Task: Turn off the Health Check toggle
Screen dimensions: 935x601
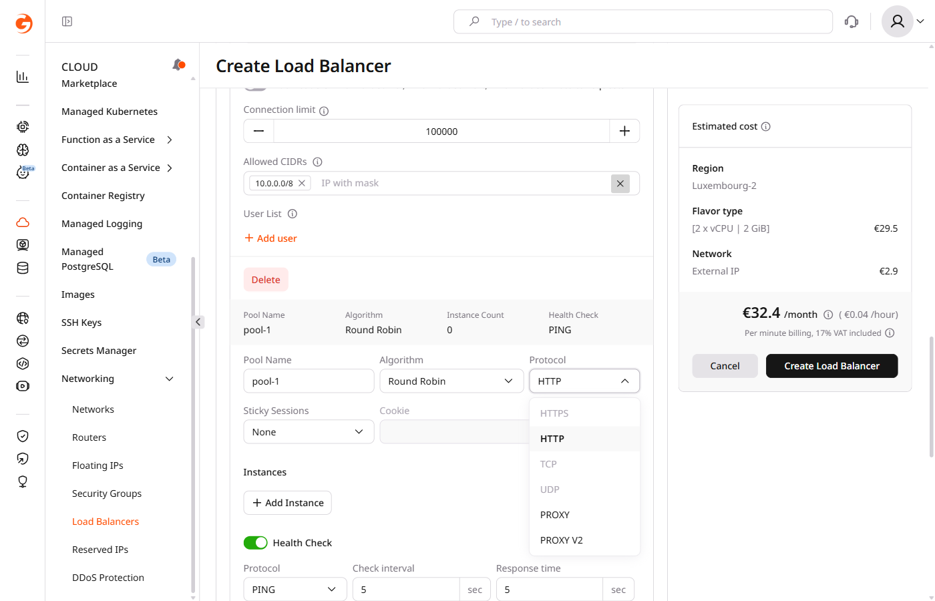Action: 256,543
